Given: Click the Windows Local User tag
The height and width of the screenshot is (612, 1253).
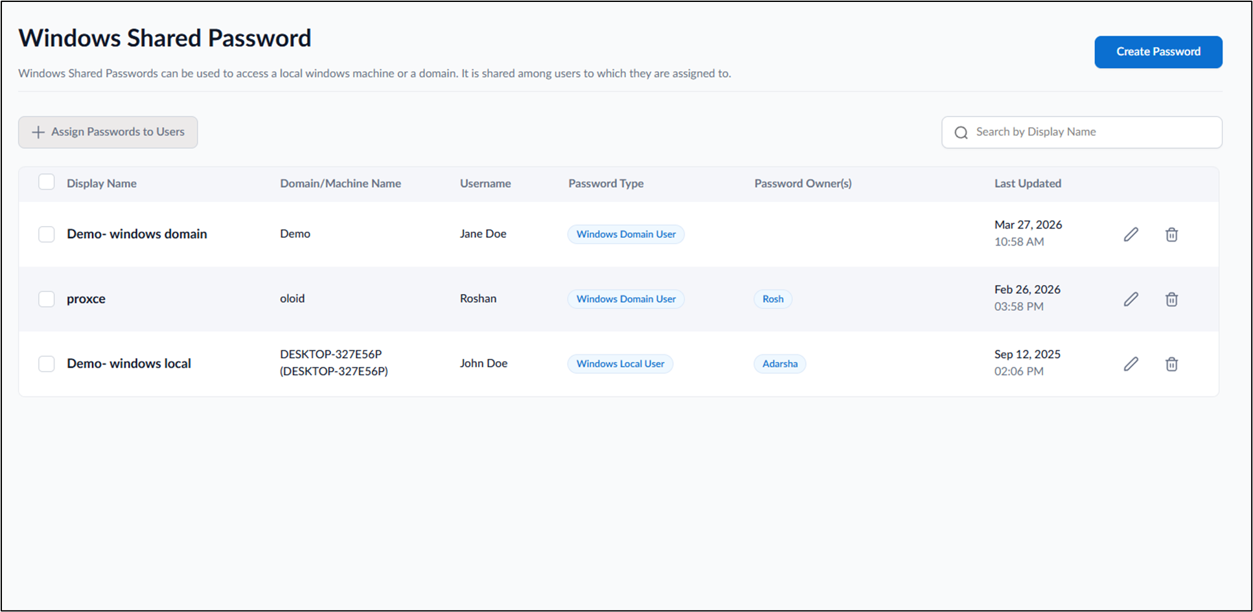Looking at the screenshot, I should point(620,364).
